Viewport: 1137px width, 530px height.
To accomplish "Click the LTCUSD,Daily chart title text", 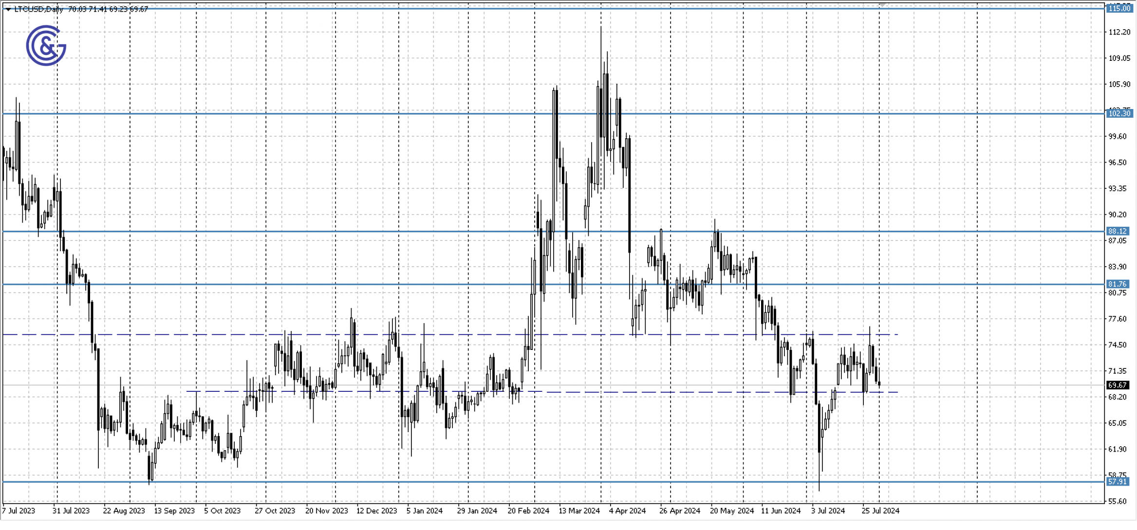I will (x=38, y=9).
